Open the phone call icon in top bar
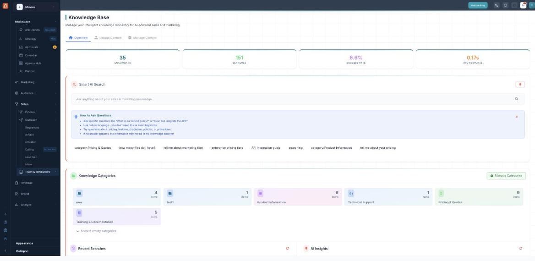 point(497,5)
